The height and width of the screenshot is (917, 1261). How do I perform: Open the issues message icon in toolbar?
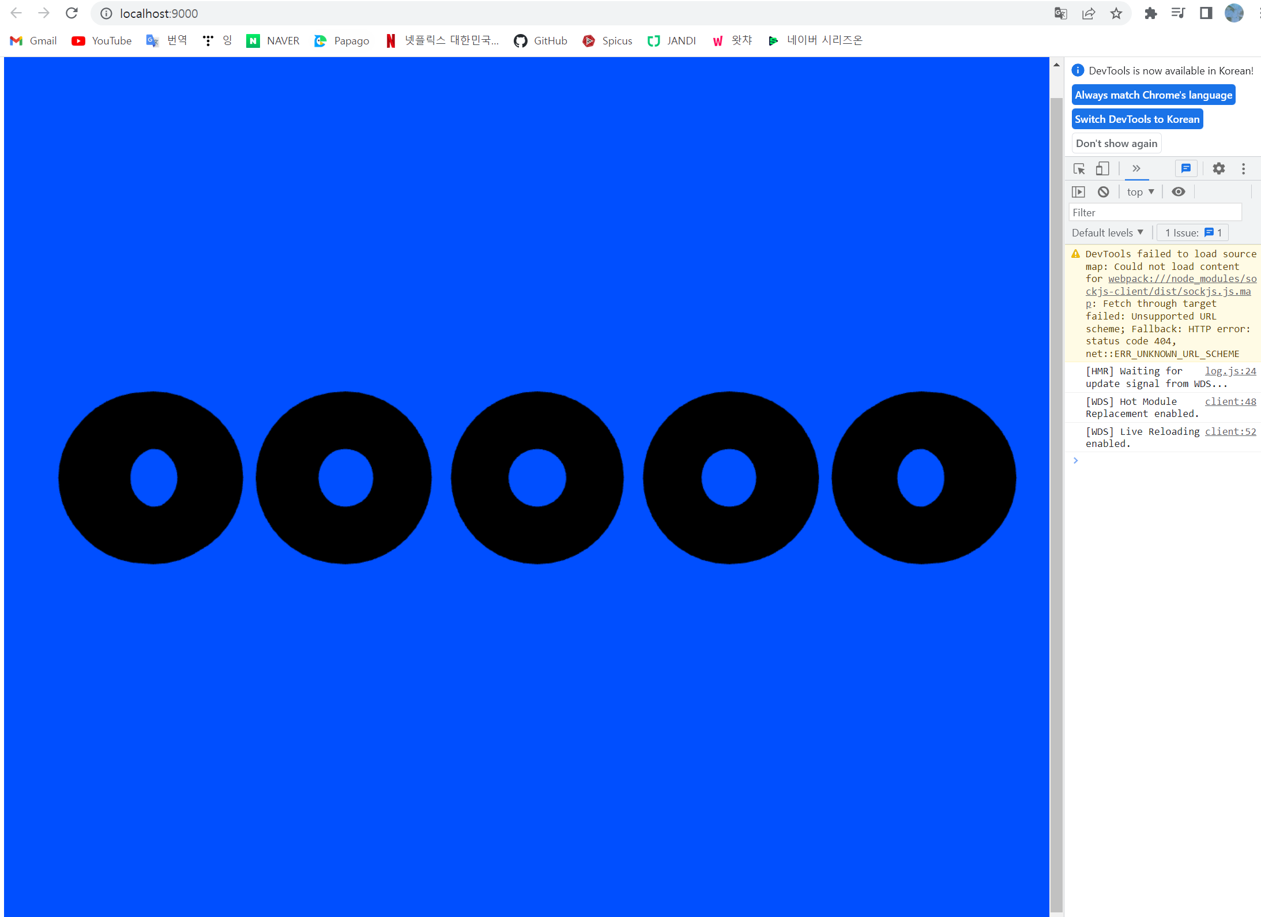(1185, 168)
